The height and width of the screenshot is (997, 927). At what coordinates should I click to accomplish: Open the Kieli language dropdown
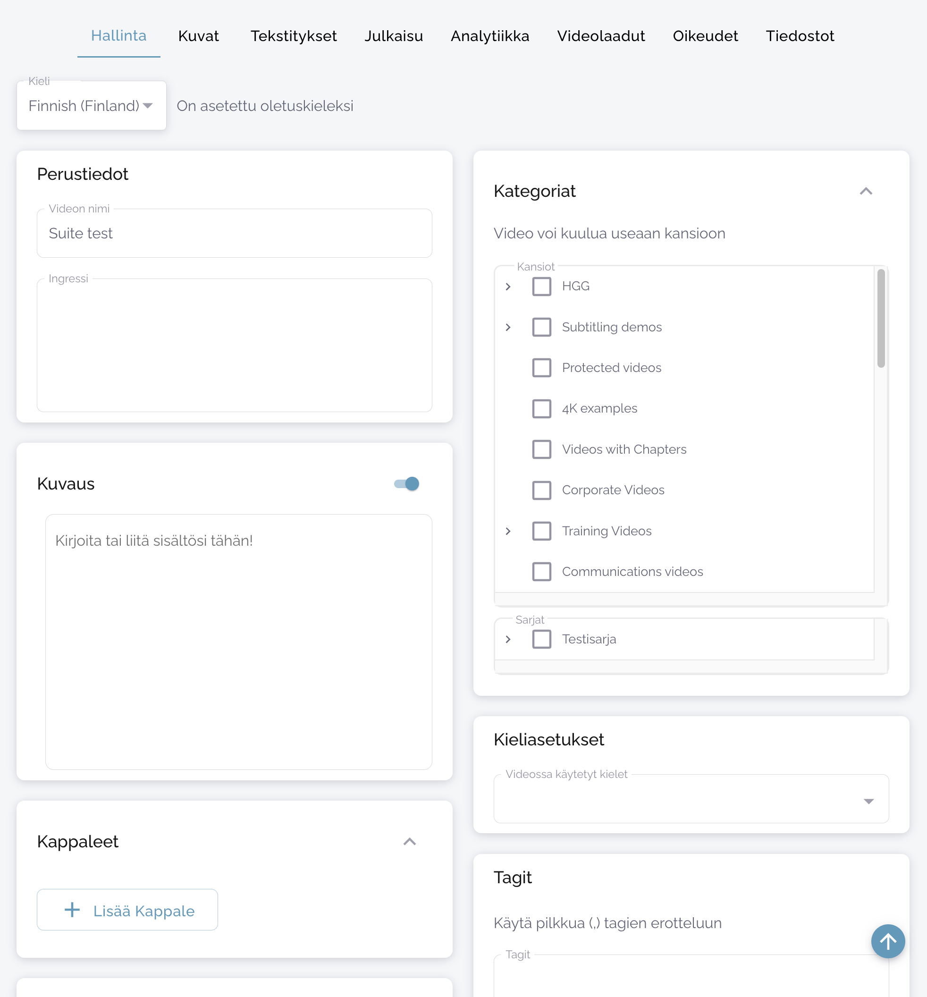coord(91,106)
